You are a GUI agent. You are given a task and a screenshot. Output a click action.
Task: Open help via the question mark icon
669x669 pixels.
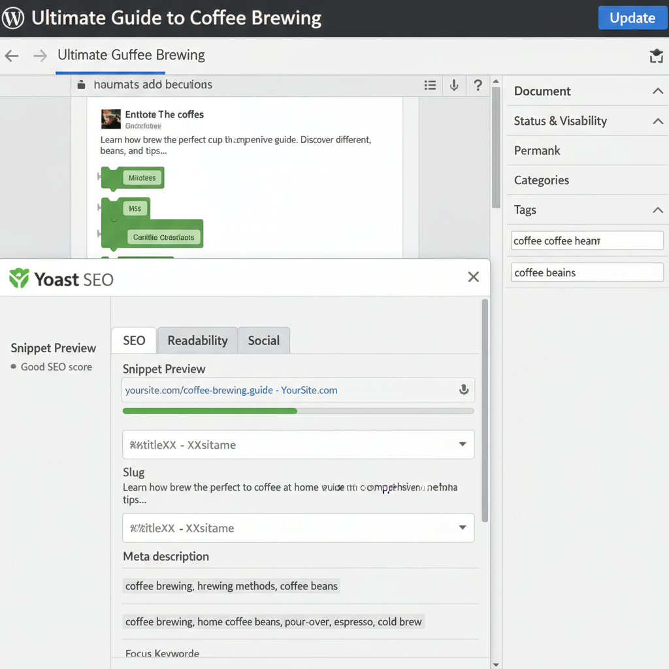pos(477,85)
